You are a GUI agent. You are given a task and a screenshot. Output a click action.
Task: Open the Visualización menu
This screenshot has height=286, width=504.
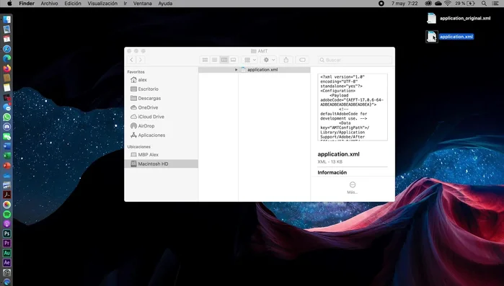click(x=102, y=4)
